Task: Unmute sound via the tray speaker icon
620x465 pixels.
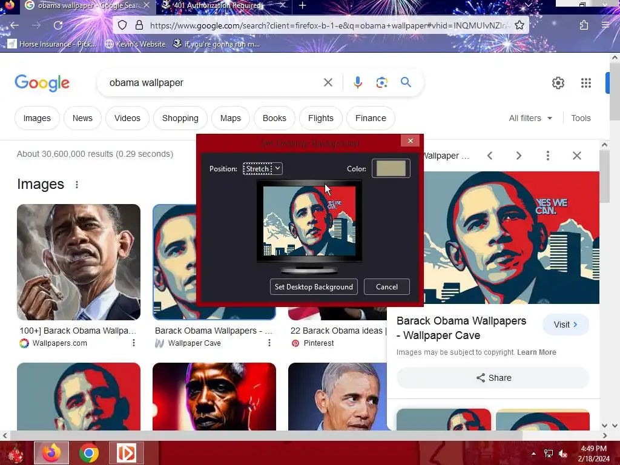Action: (563, 453)
